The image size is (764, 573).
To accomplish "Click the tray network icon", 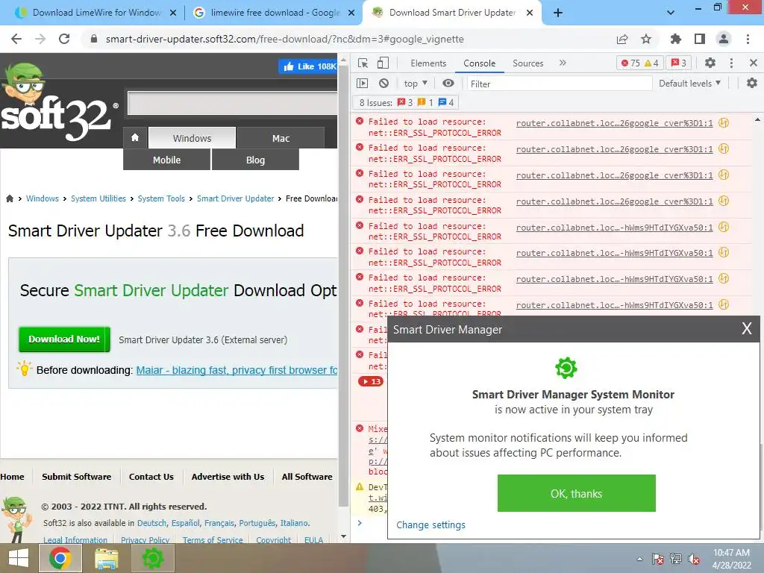I will 676,559.
